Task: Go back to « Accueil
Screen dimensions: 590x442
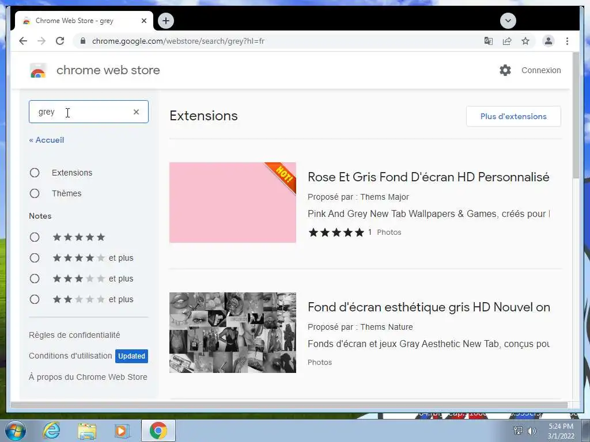Action: 47,140
